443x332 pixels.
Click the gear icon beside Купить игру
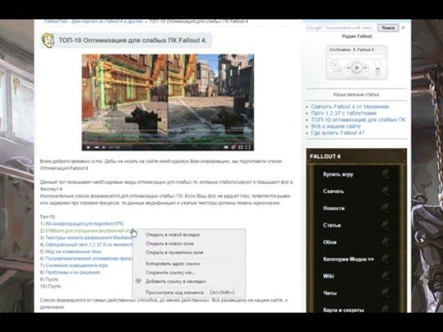point(386,174)
